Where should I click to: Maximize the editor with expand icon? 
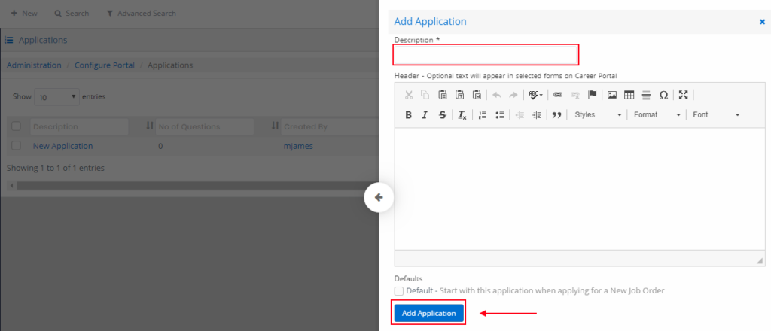(683, 95)
